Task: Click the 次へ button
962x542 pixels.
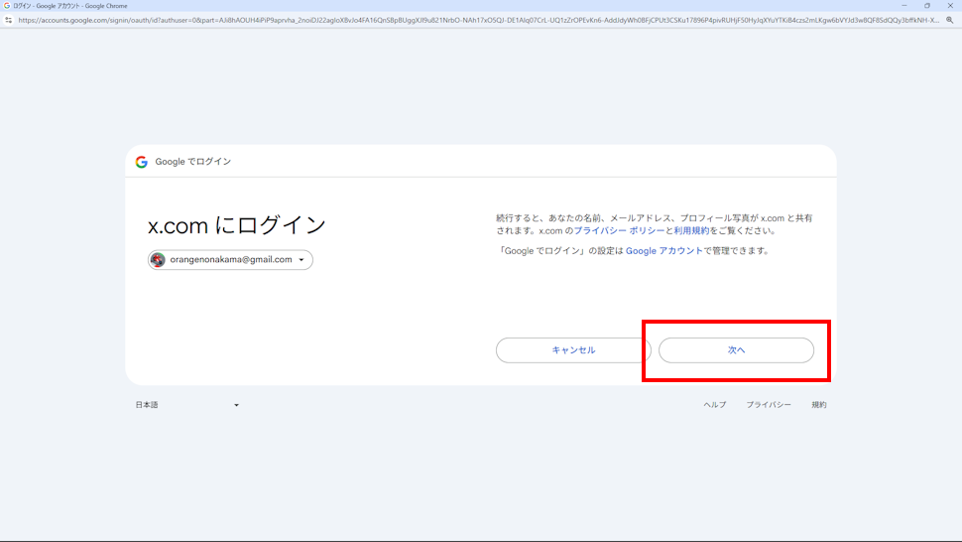Action: click(x=736, y=349)
